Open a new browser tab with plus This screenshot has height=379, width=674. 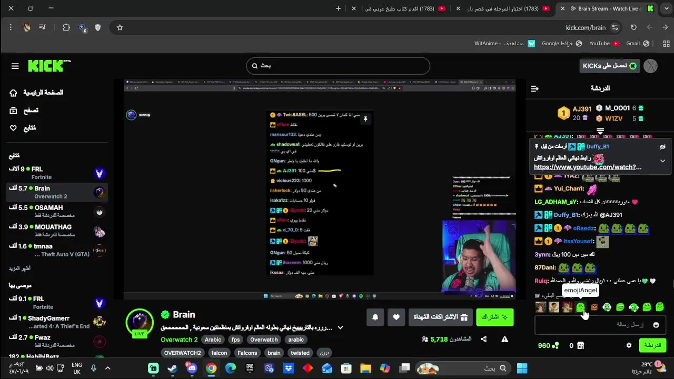(x=338, y=8)
